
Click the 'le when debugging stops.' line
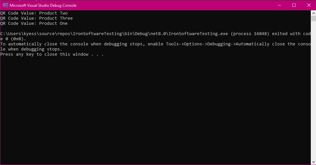31,49
